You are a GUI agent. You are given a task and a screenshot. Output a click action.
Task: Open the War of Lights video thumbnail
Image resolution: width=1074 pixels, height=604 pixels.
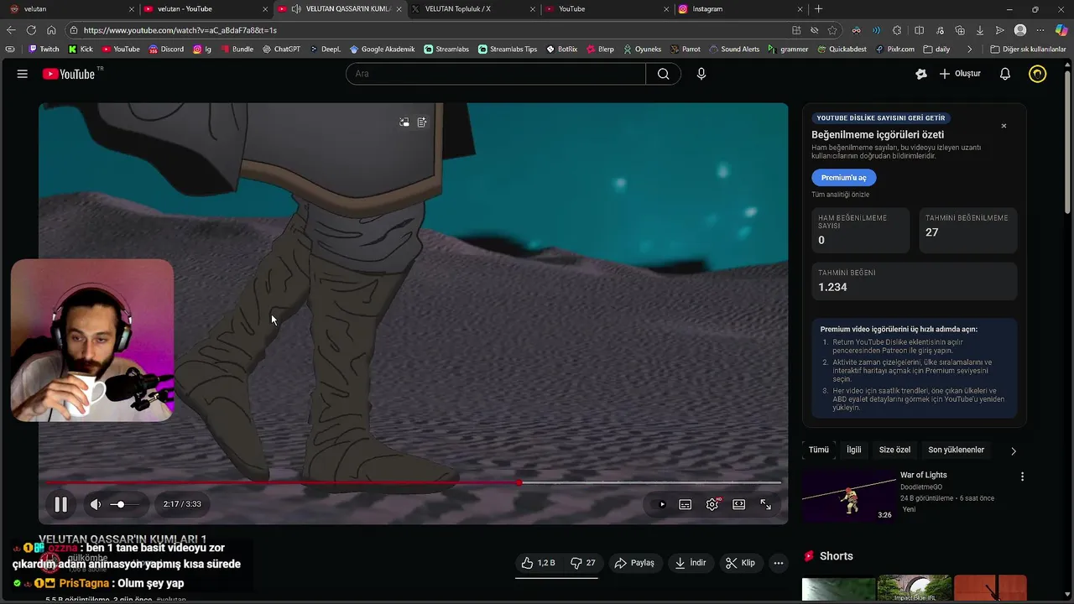pos(848,496)
